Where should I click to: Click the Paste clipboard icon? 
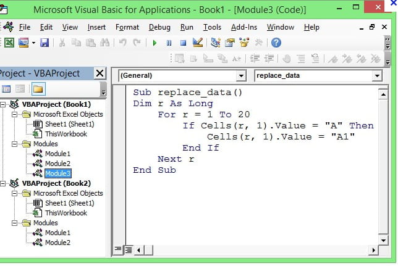tap(91, 43)
